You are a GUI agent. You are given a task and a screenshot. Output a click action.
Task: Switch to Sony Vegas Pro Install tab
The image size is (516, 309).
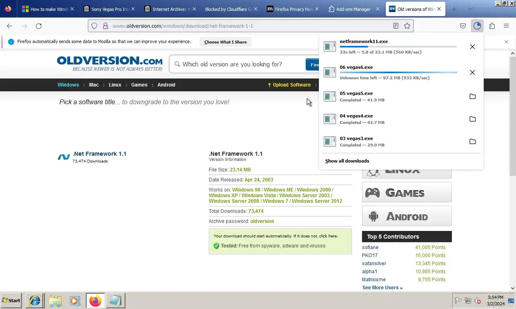point(109,9)
